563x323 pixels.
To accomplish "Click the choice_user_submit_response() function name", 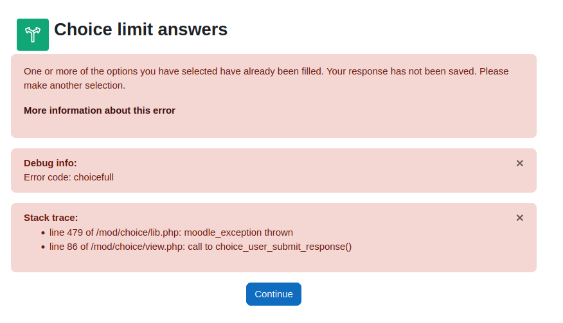I will coord(283,247).
